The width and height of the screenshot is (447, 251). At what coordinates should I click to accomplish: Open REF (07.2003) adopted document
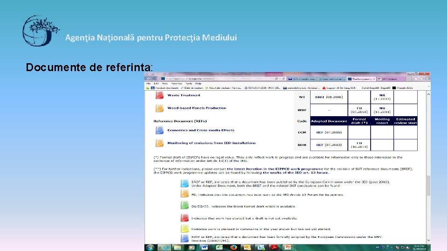tap(329, 145)
